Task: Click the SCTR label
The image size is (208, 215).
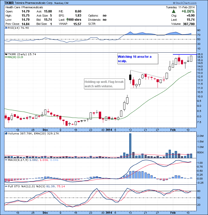Action: [x=92, y=24]
